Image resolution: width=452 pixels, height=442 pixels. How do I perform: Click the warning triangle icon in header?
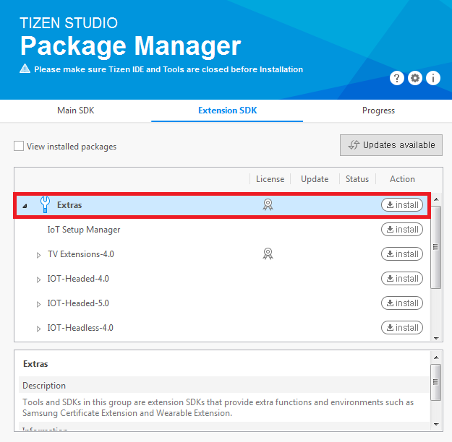[25, 70]
